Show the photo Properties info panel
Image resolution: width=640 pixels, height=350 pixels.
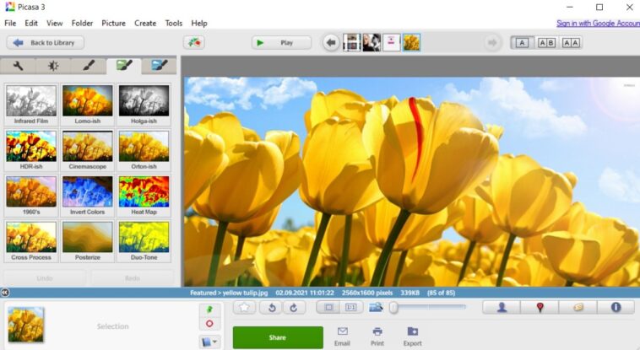click(x=616, y=307)
